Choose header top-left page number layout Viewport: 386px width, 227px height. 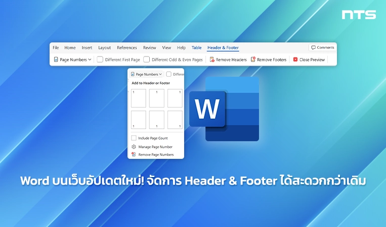coord(138,98)
